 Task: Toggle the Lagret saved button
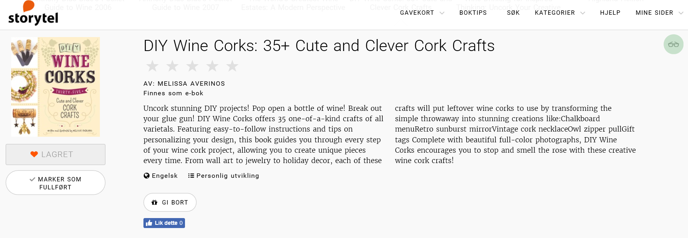coord(56,154)
